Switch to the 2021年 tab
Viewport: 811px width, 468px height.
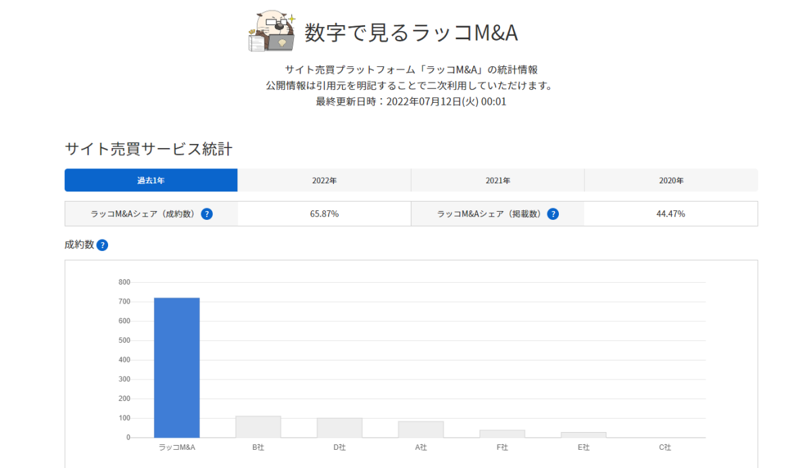(x=498, y=180)
